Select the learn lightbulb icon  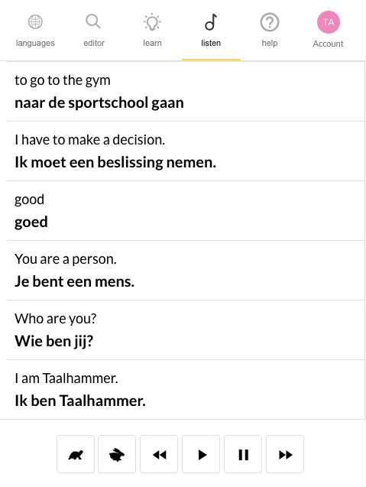tap(152, 22)
